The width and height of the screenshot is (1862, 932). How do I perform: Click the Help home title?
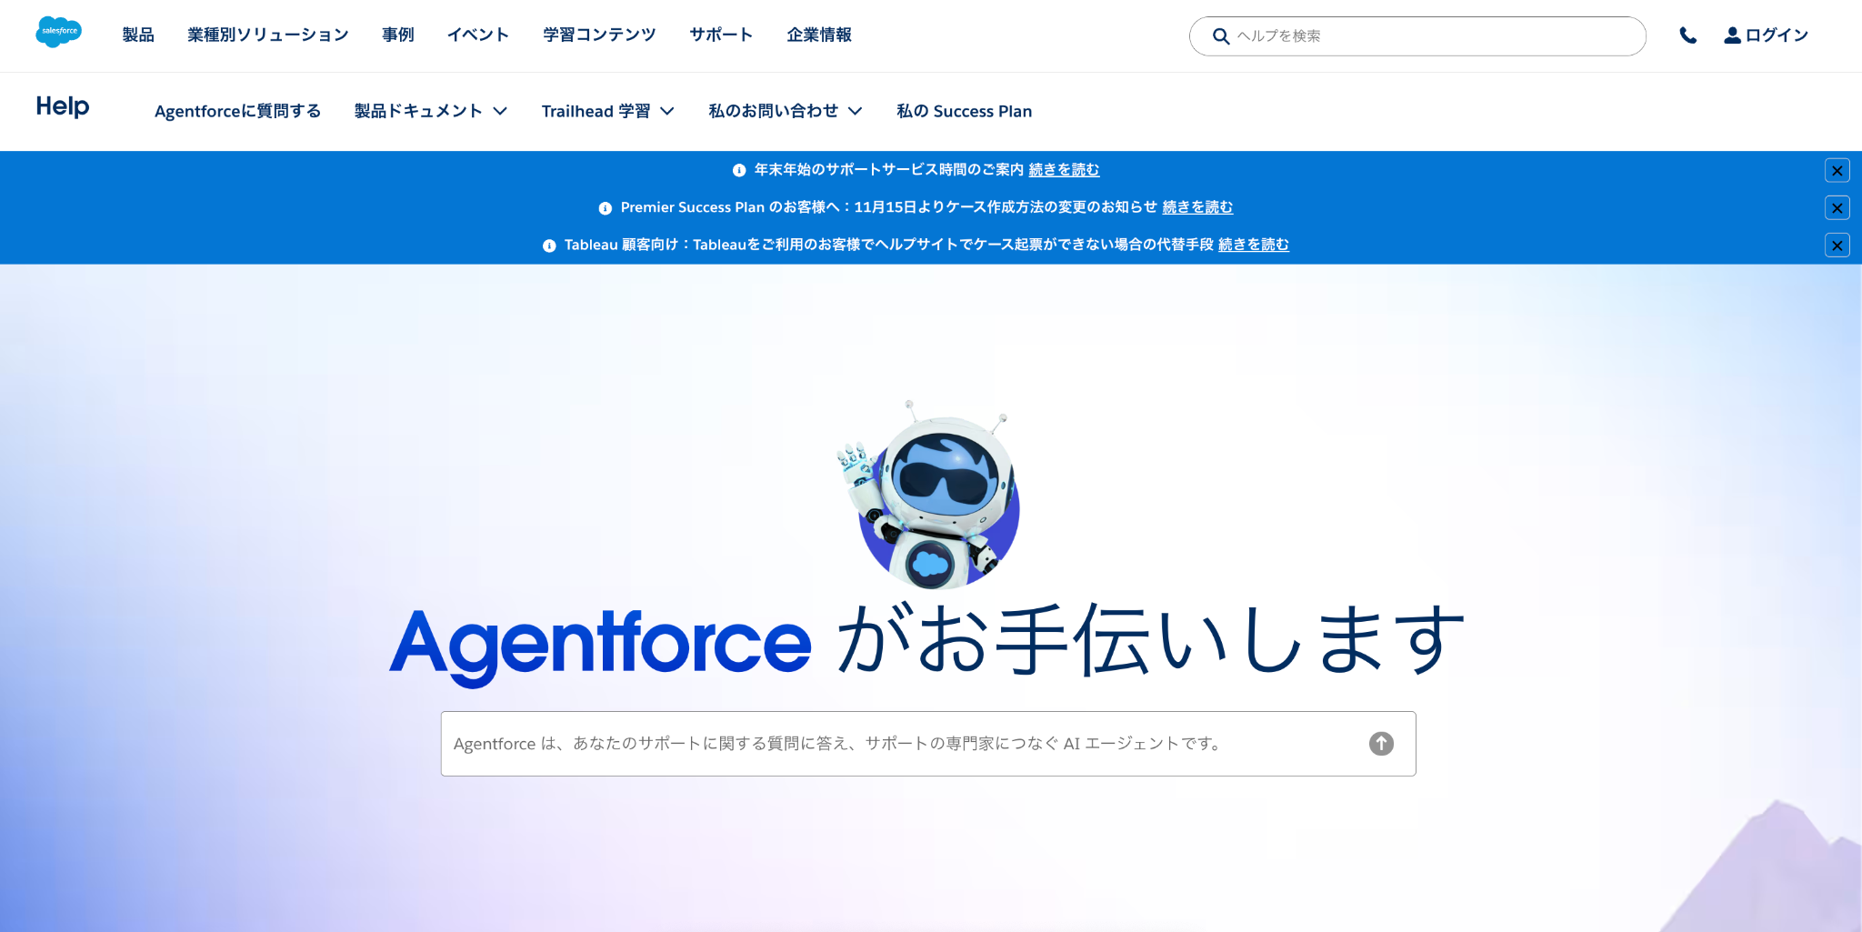click(63, 106)
